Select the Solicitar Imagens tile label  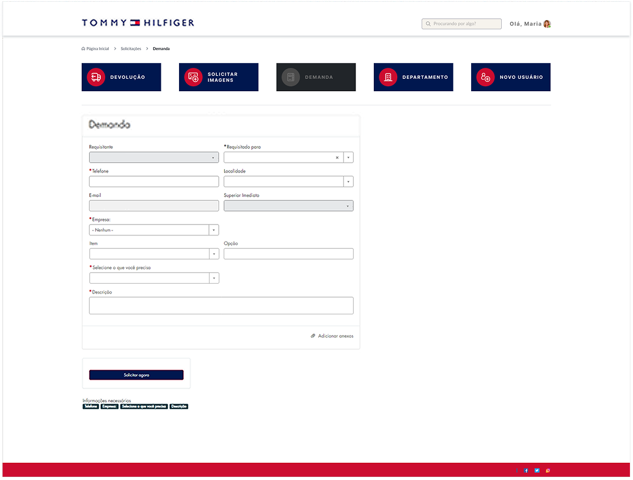pos(223,77)
